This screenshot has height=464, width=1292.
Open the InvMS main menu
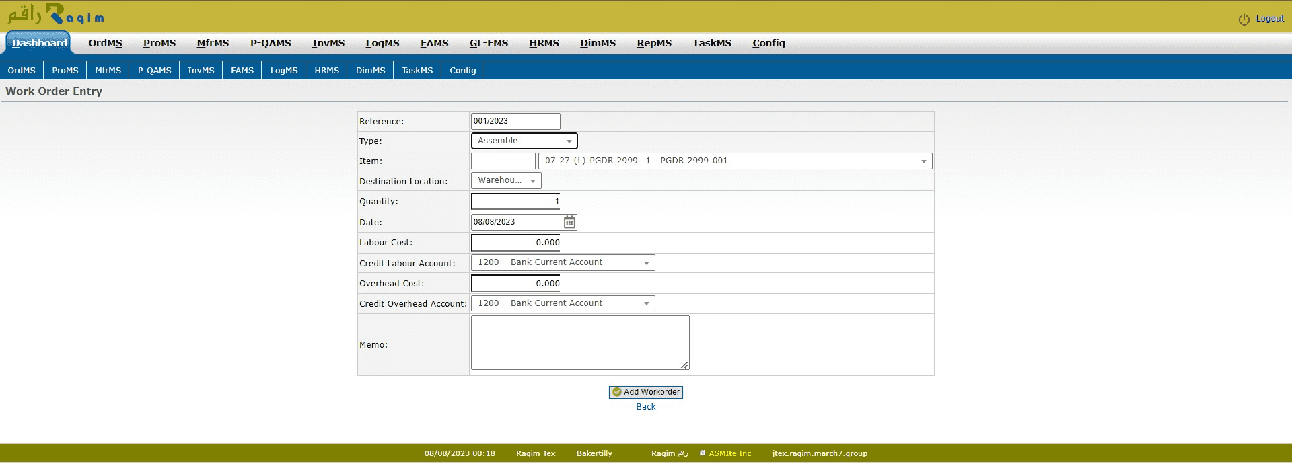(x=328, y=43)
